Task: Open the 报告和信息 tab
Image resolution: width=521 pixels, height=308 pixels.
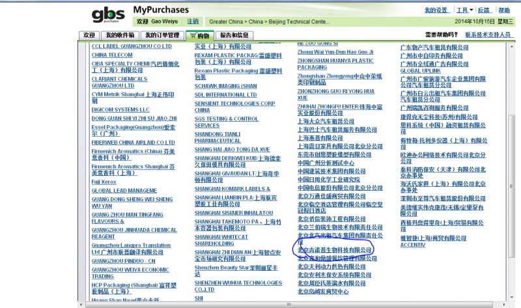Action: pos(234,35)
